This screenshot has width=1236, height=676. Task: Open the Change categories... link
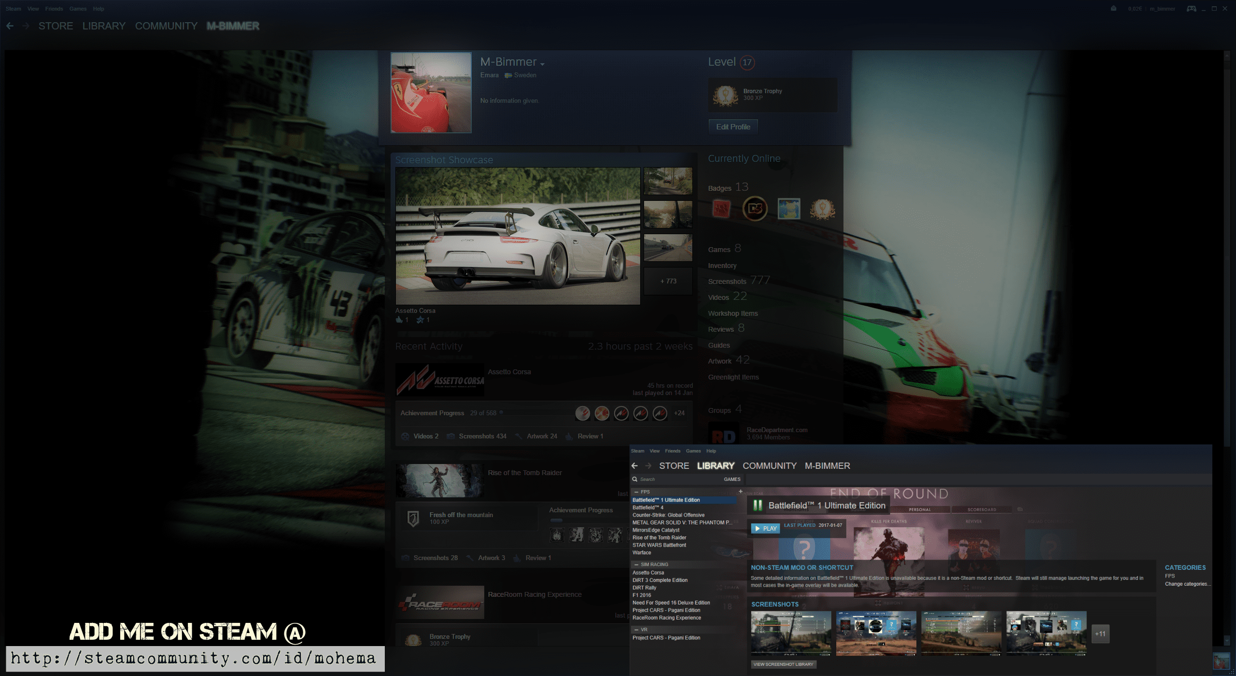pyautogui.click(x=1188, y=584)
